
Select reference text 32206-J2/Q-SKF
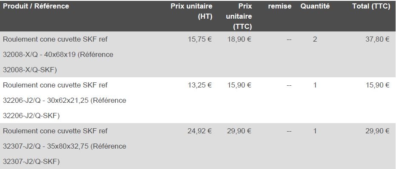point(30,116)
